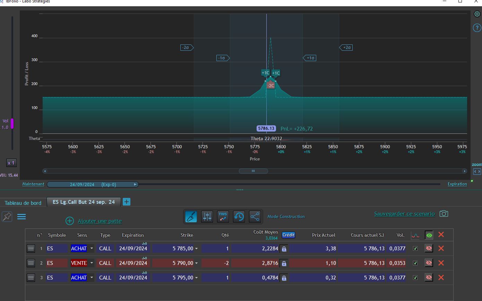Uncheck the checkbox for leg 1
Screen dimensions: 482x301
(x=415, y=249)
